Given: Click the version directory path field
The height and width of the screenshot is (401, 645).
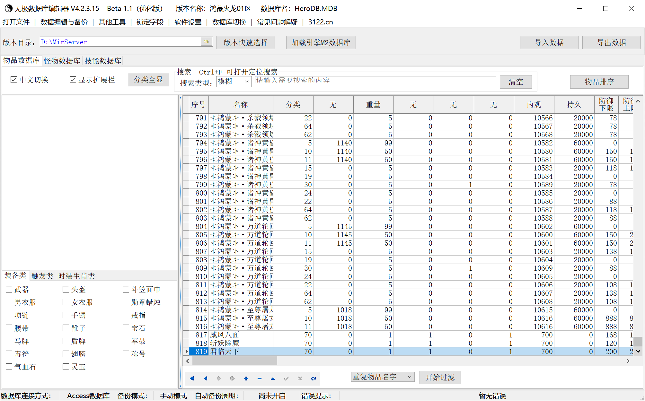Looking at the screenshot, I should click(120, 42).
